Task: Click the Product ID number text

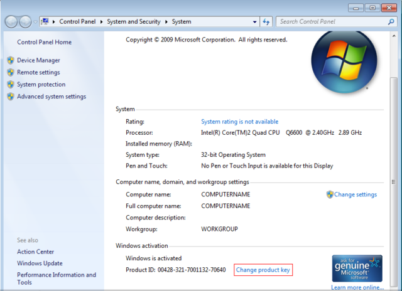Action: point(192,270)
